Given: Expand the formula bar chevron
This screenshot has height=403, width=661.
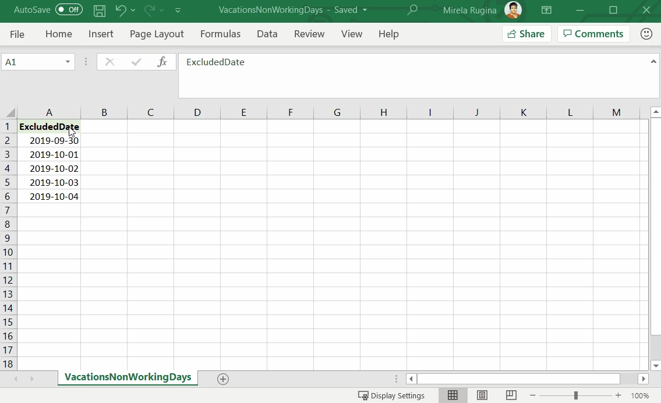Looking at the screenshot, I should click(x=653, y=62).
